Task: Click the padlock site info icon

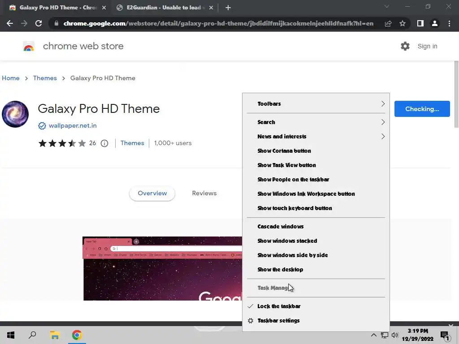Action: pos(56,23)
